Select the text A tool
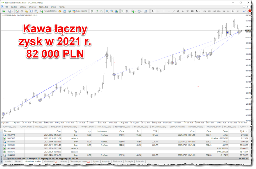This screenshot has width=256, height=169. point(183,11)
